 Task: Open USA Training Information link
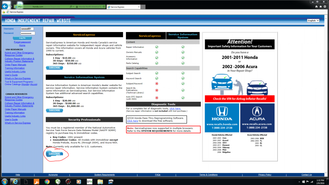tap(15, 68)
